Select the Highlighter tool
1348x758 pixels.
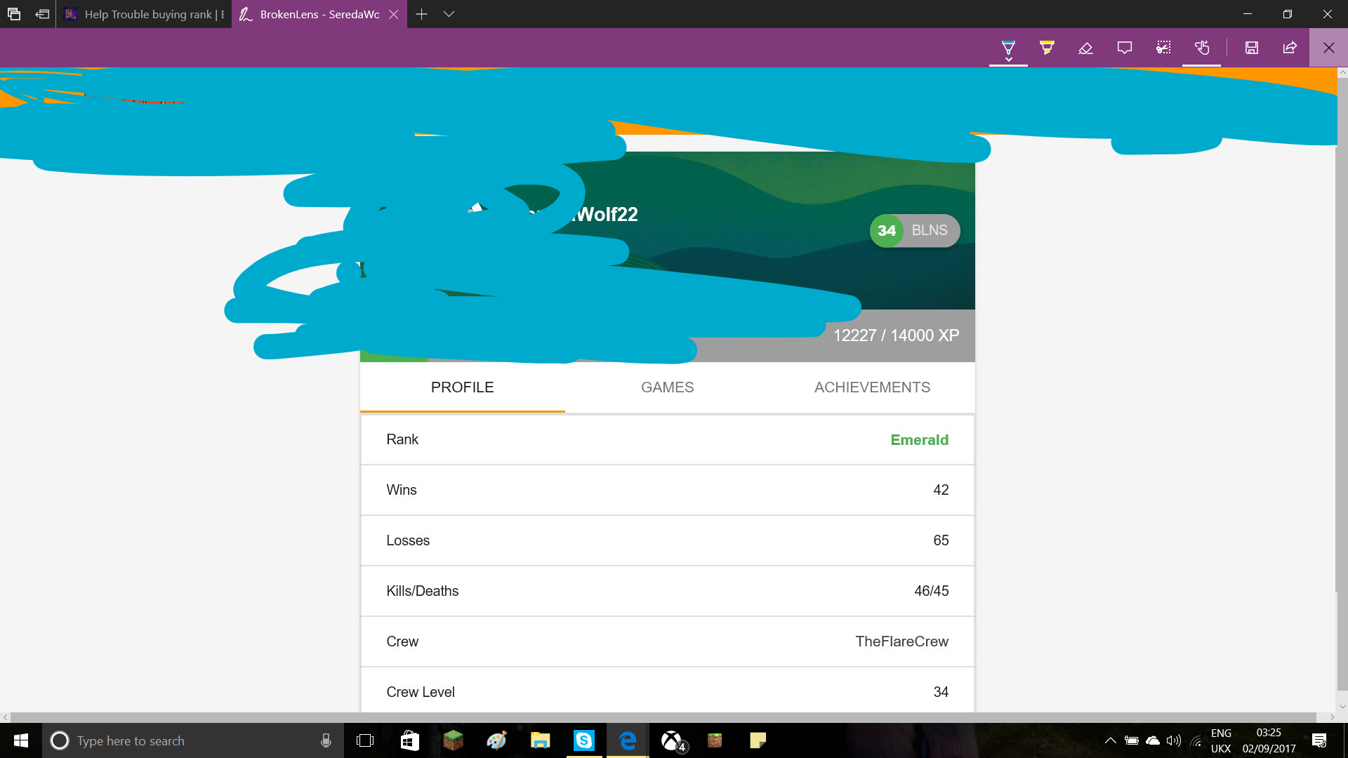click(1047, 48)
